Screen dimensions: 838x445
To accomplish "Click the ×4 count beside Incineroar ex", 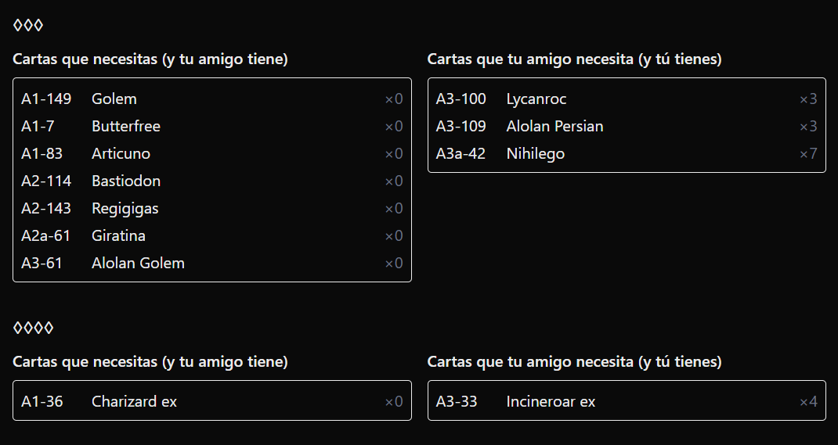I will tap(808, 401).
